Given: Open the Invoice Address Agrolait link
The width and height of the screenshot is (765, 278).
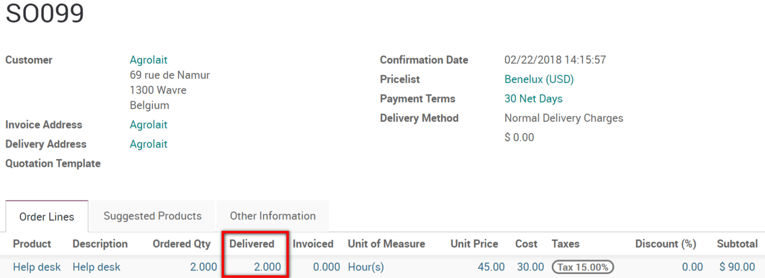Looking at the screenshot, I should pyautogui.click(x=149, y=125).
